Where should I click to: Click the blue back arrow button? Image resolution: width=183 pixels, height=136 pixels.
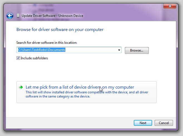pyautogui.click(x=10, y=16)
